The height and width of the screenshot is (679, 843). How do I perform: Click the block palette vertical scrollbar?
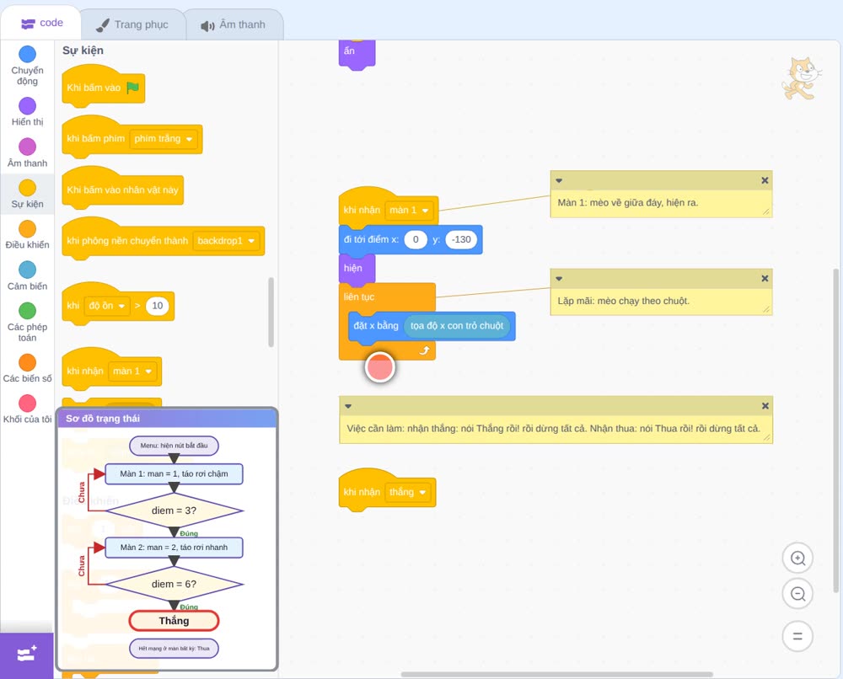(x=271, y=312)
